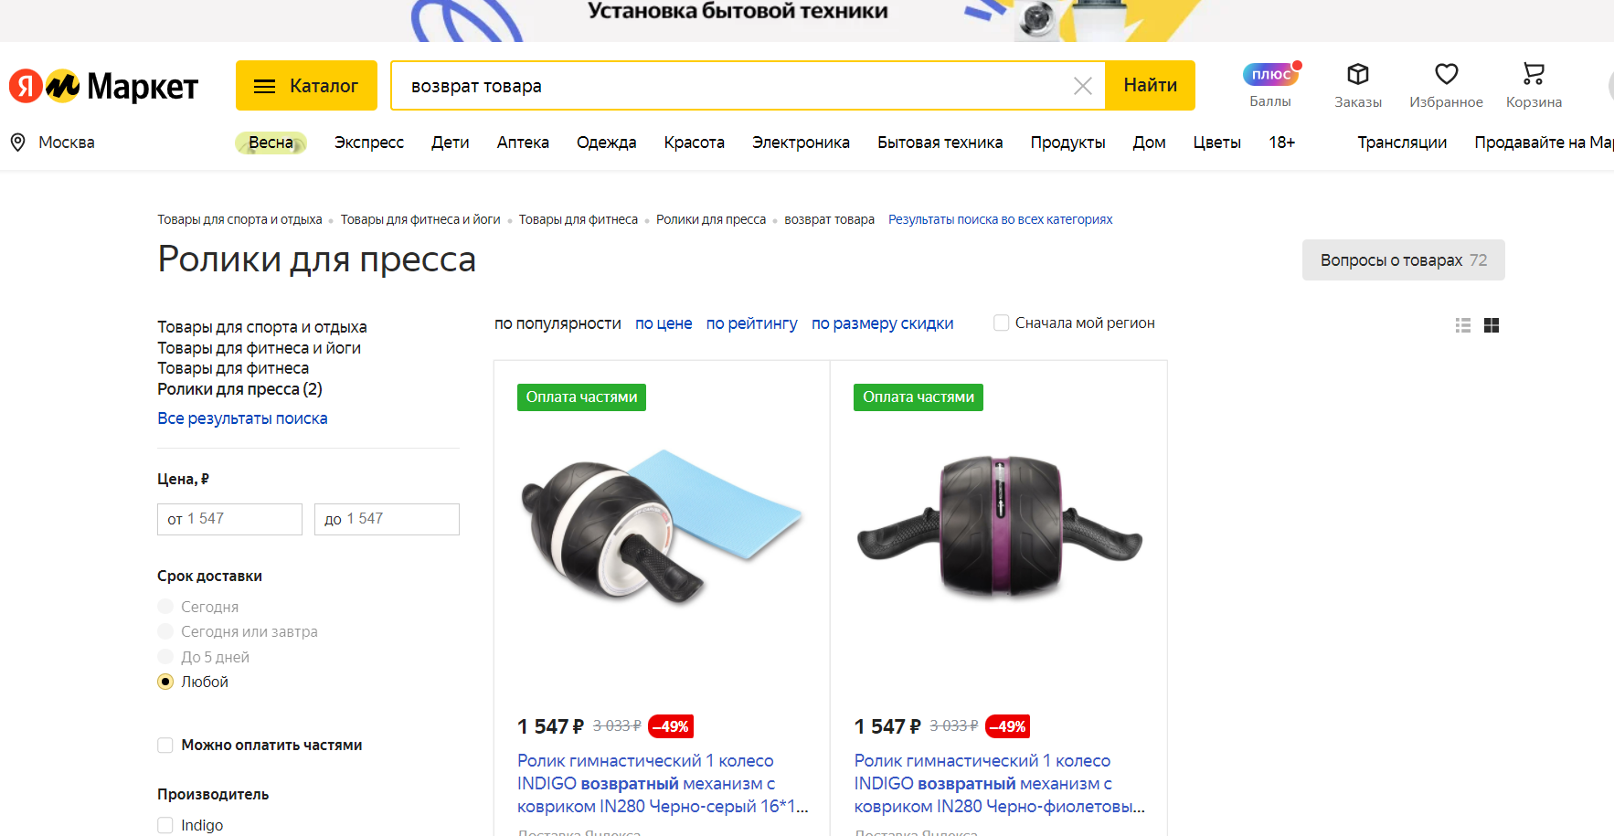
Task: Switch to list view layout icon
Action: [1463, 325]
